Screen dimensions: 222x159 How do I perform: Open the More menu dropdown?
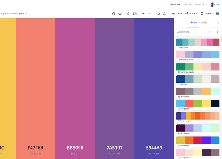200,4
